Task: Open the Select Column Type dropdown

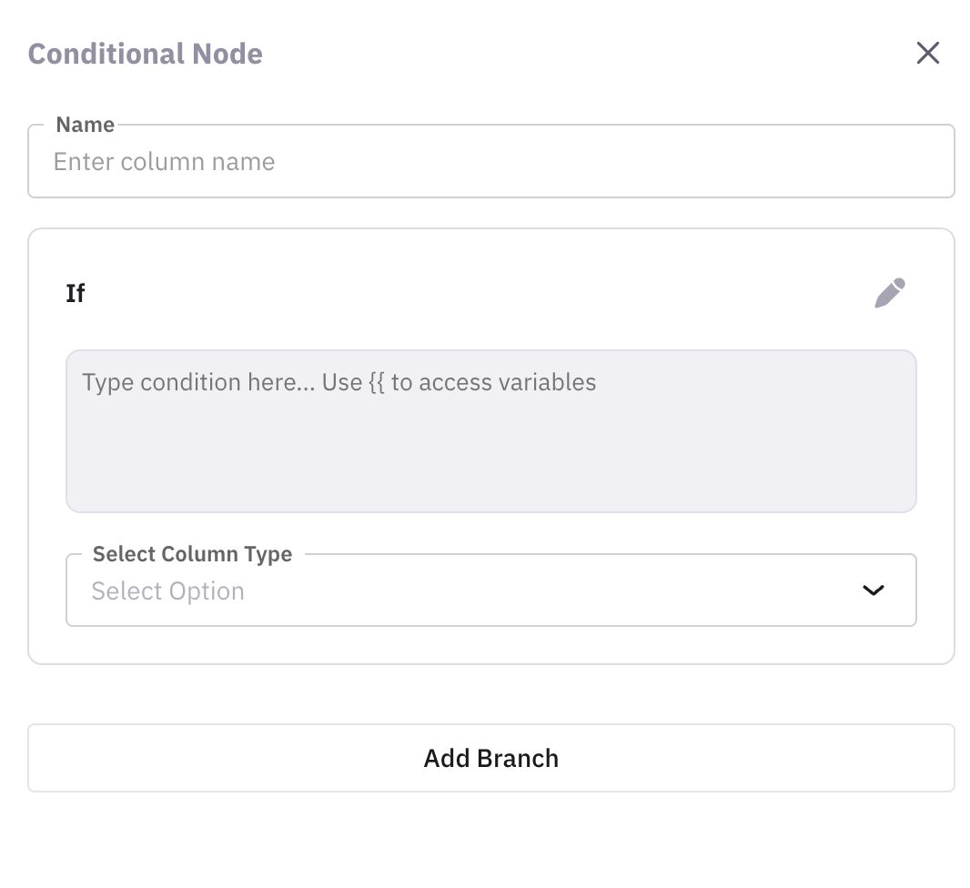Action: point(491,590)
